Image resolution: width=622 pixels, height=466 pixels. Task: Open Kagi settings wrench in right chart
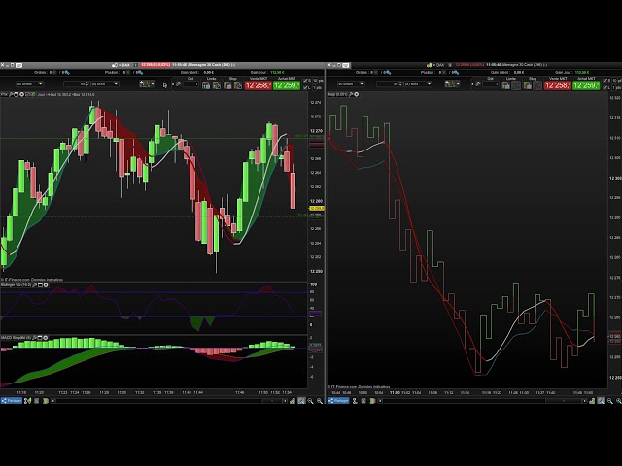click(351, 94)
